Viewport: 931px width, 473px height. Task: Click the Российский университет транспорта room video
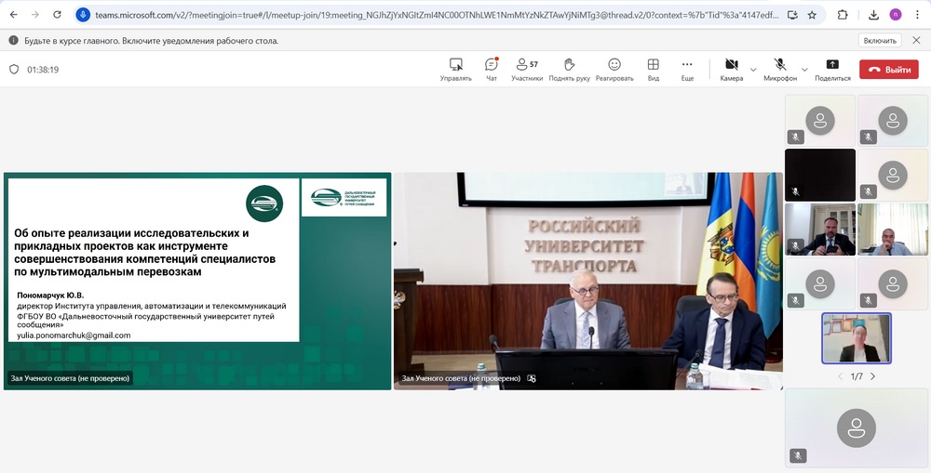[x=587, y=281]
